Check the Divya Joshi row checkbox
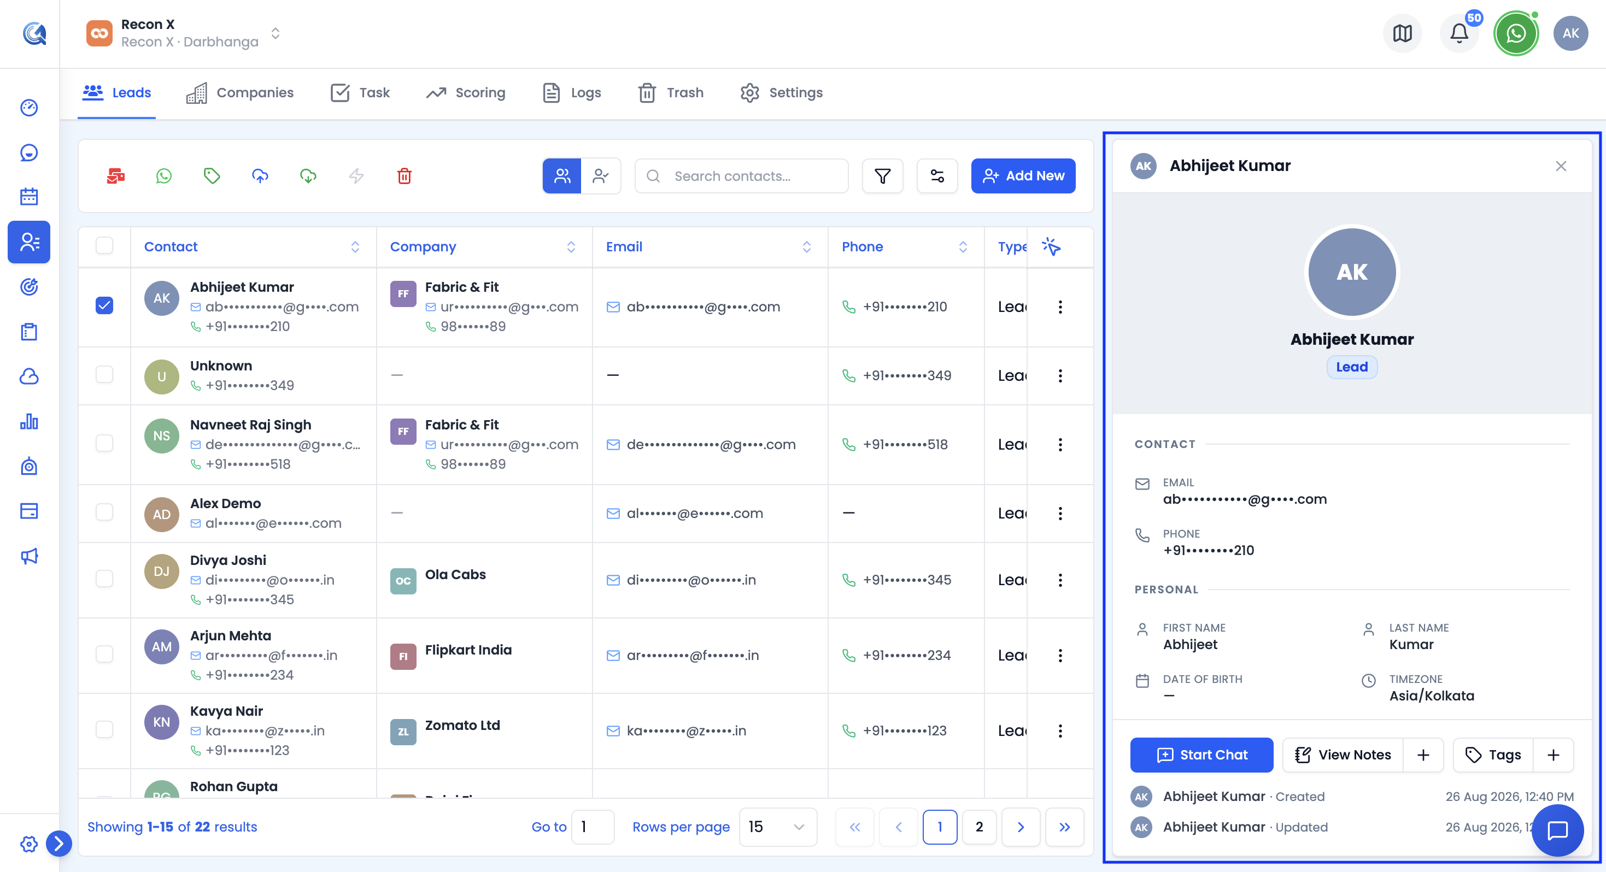The width and height of the screenshot is (1606, 872). coord(104,579)
